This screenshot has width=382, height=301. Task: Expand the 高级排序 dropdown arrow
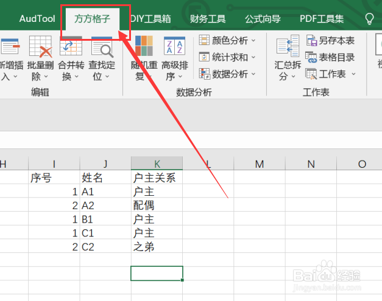click(x=180, y=77)
